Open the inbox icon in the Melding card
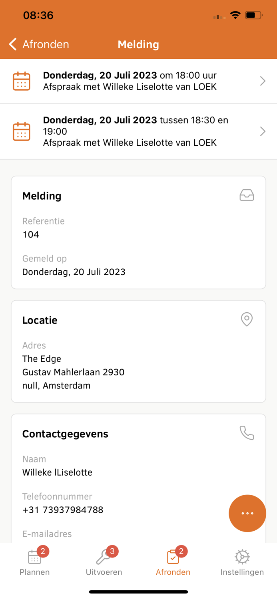 pyautogui.click(x=247, y=195)
